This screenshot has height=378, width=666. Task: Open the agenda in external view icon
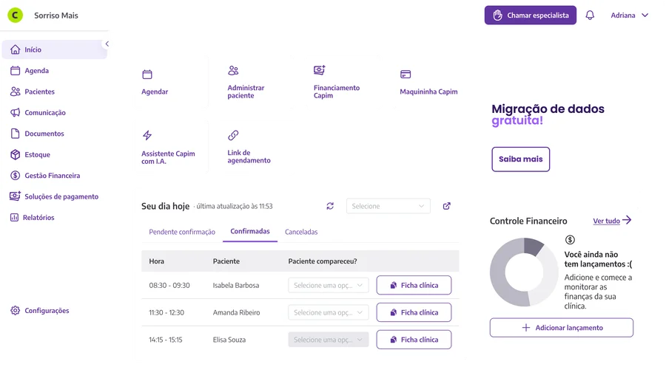pos(446,206)
